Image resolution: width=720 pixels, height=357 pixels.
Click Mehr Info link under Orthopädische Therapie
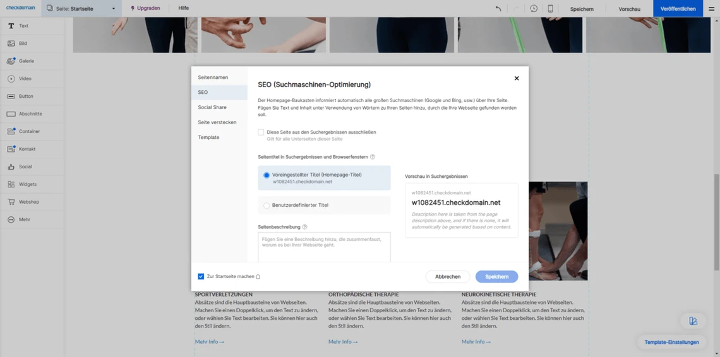(x=343, y=342)
